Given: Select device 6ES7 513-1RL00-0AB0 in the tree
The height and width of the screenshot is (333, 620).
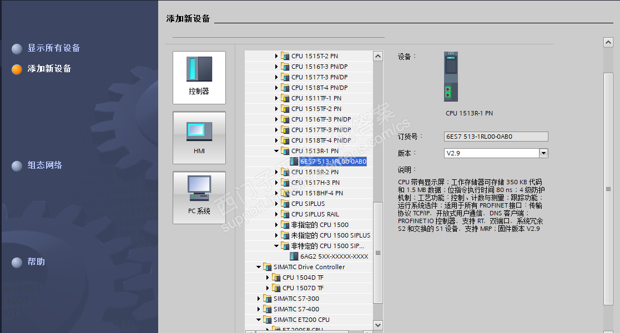Looking at the screenshot, I should click(x=333, y=162).
